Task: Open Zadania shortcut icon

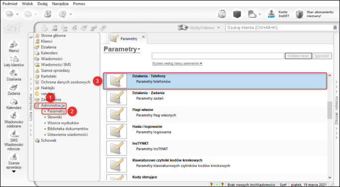Action: coord(13,87)
